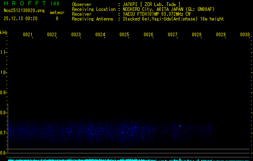This screenshot has width=253, height=161.
Task: Click the 0021 time marker
Action: [28, 35]
